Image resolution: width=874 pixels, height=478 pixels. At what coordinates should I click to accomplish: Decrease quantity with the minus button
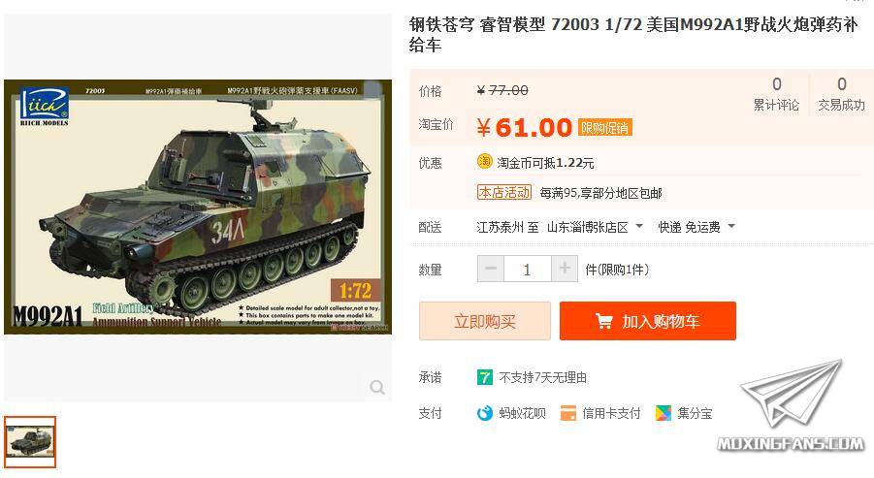491,270
